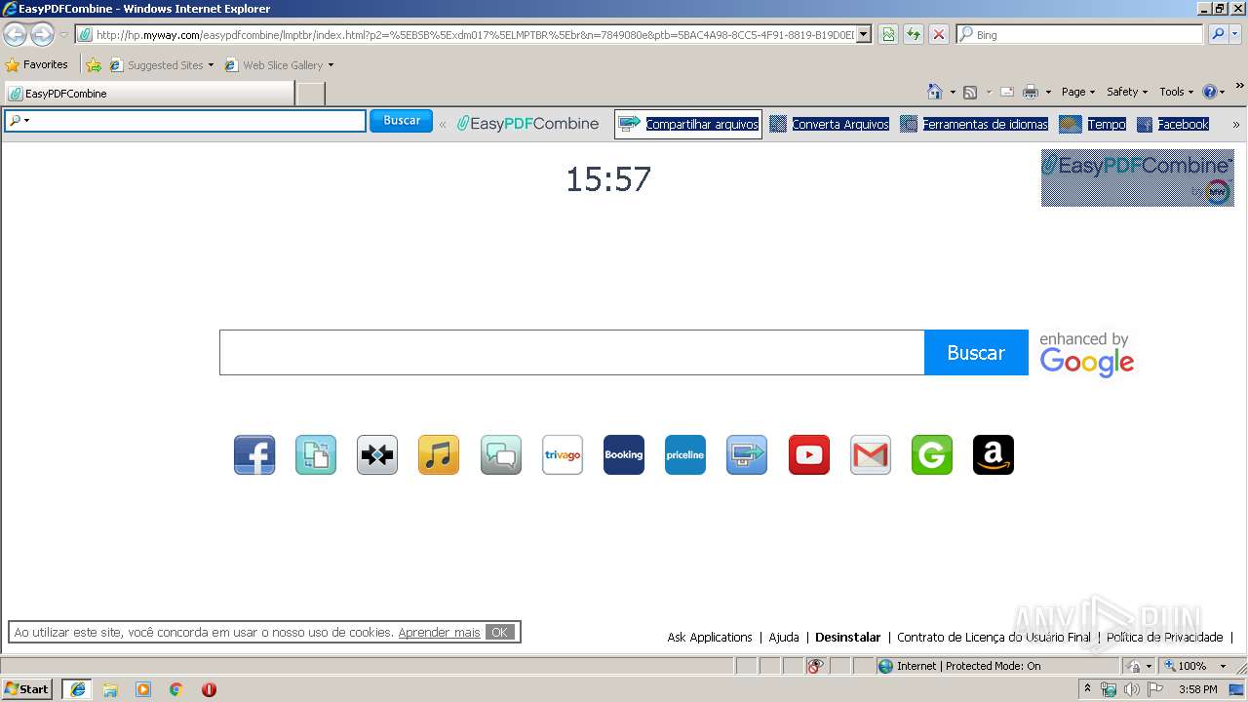
Task: Click Ferramentas de idiomas toolbar item
Action: [x=974, y=124]
